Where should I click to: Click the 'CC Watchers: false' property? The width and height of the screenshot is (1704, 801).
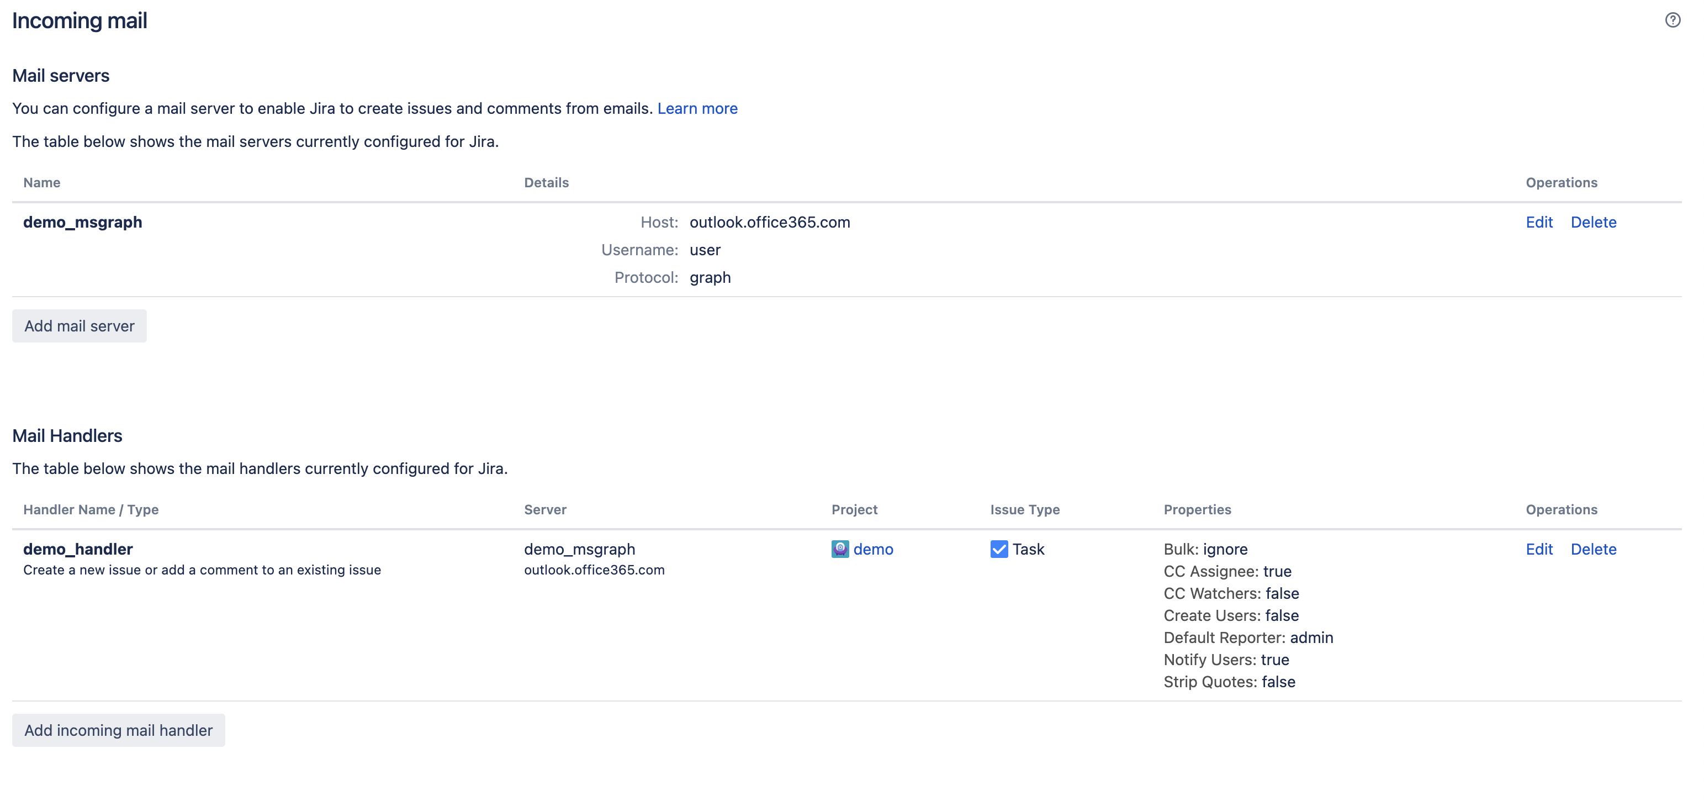[1231, 593]
